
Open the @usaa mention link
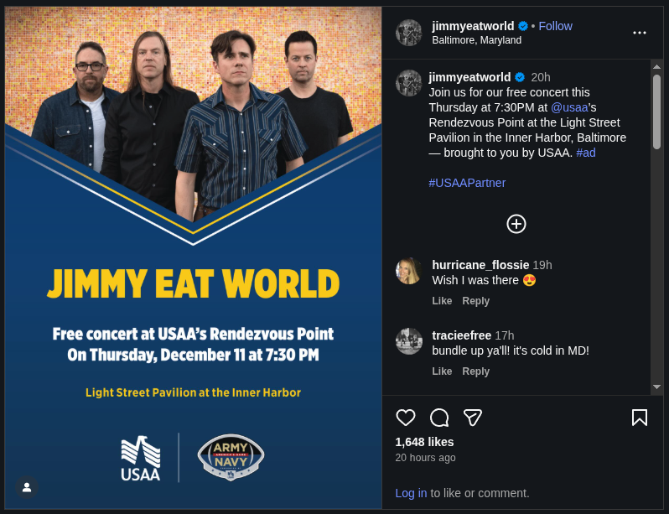point(569,107)
